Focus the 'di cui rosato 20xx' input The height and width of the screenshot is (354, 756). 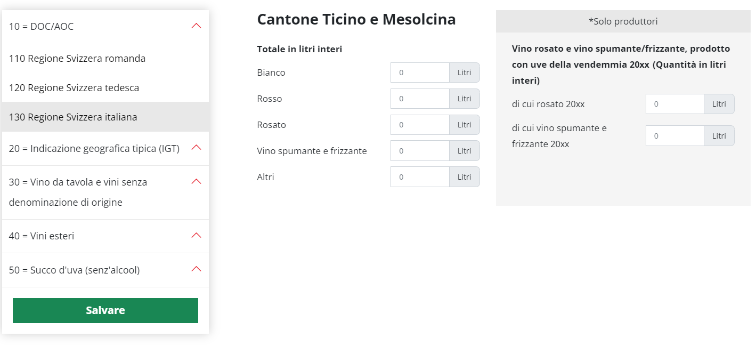pyautogui.click(x=674, y=104)
